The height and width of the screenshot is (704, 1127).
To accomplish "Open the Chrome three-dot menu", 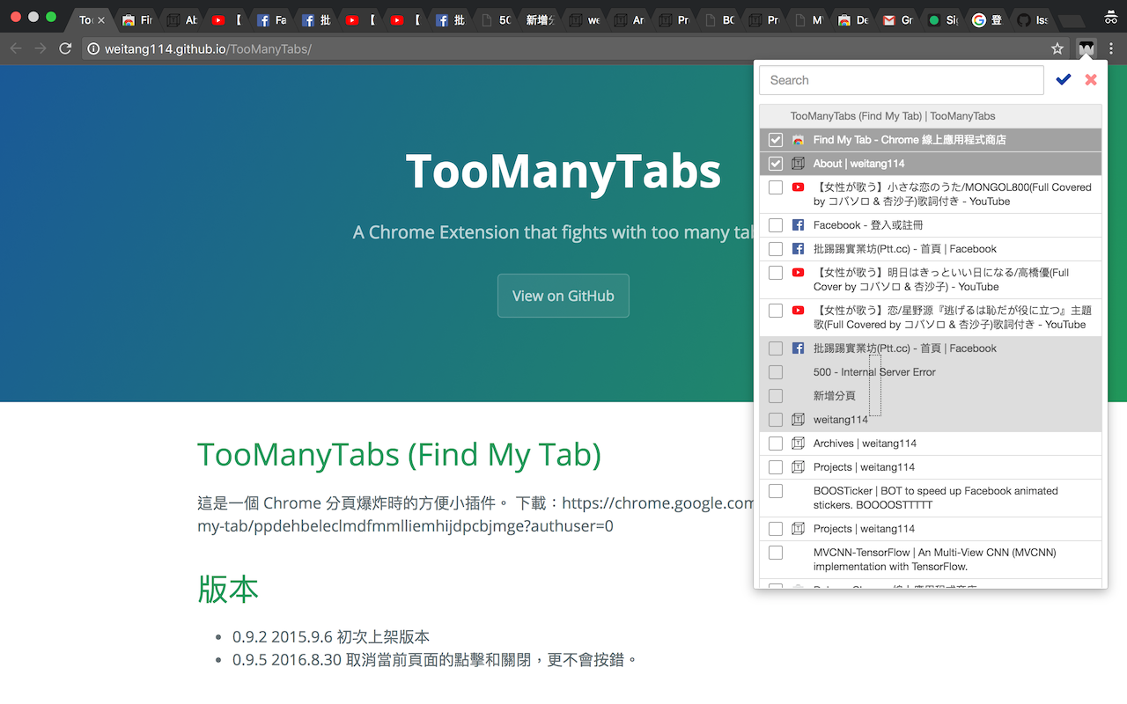I will 1111,48.
